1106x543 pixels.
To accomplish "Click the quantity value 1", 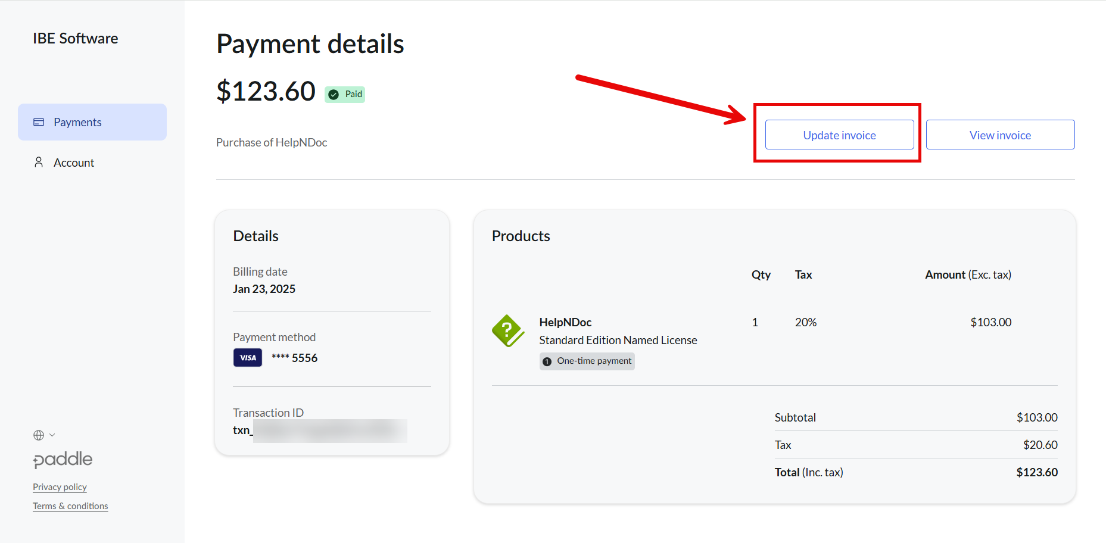I will (x=755, y=322).
